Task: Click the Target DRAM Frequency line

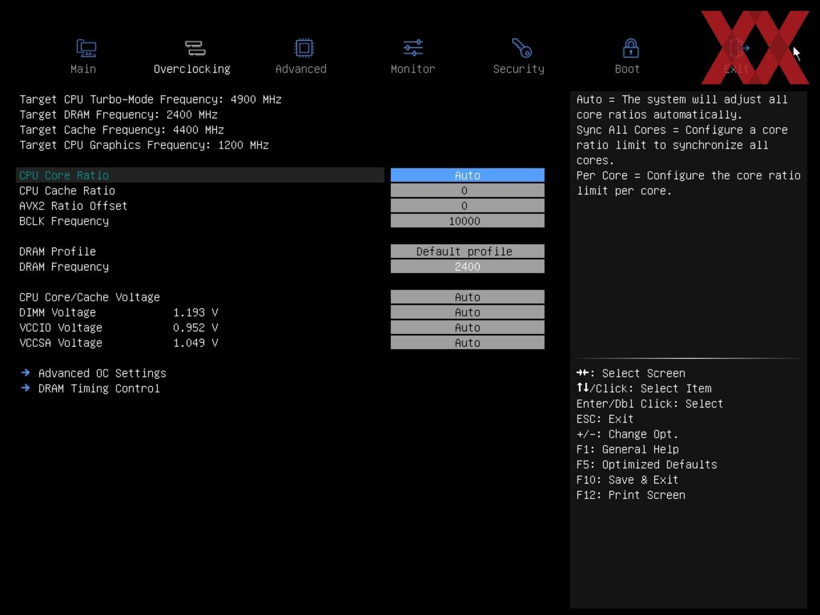Action: [x=118, y=115]
